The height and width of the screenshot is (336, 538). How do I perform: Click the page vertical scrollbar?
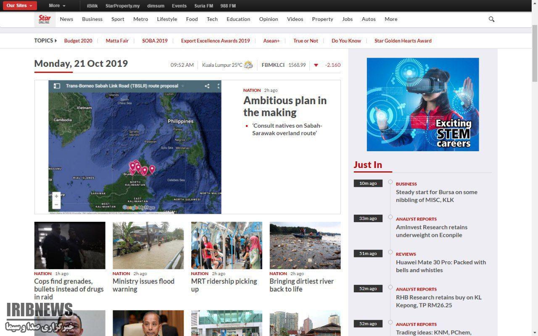(535, 54)
